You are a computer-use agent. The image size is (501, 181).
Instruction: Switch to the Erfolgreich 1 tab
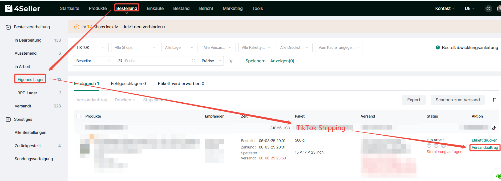click(x=87, y=84)
